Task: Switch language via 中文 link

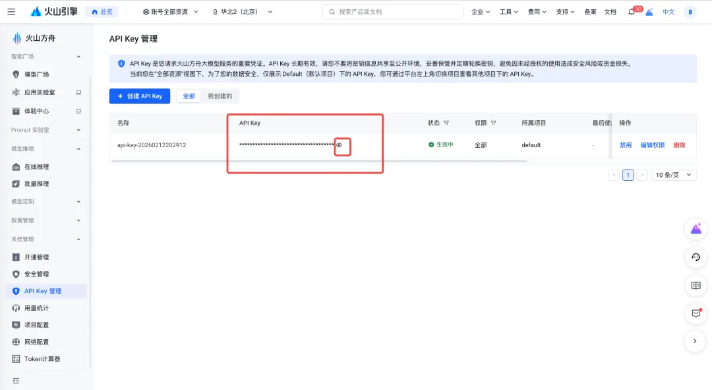Action: pyautogui.click(x=668, y=12)
